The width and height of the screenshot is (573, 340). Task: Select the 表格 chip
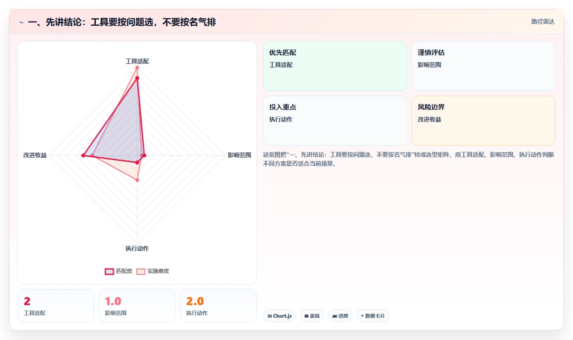[x=312, y=316]
